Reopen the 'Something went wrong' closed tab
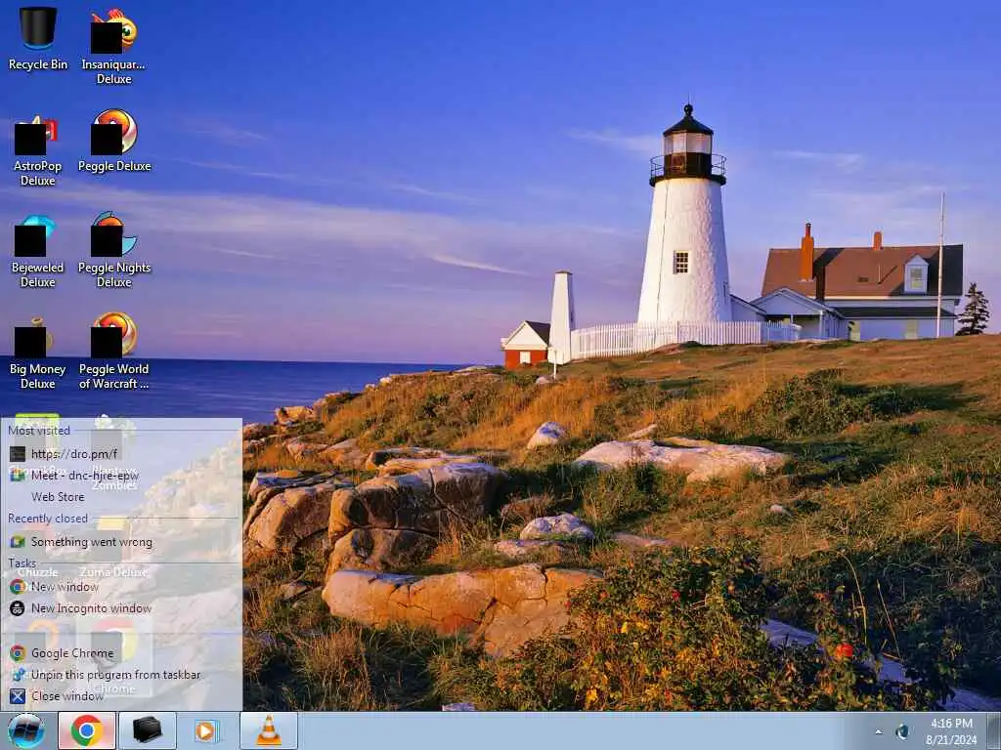The image size is (1001, 750). point(121,542)
